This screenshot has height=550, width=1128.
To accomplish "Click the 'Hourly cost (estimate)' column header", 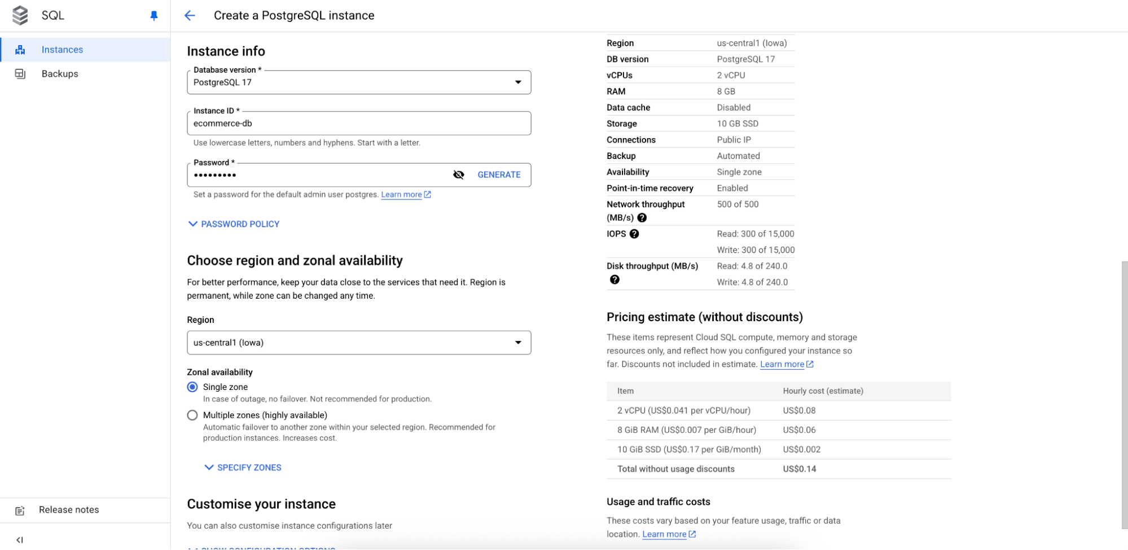I will 823,391.
